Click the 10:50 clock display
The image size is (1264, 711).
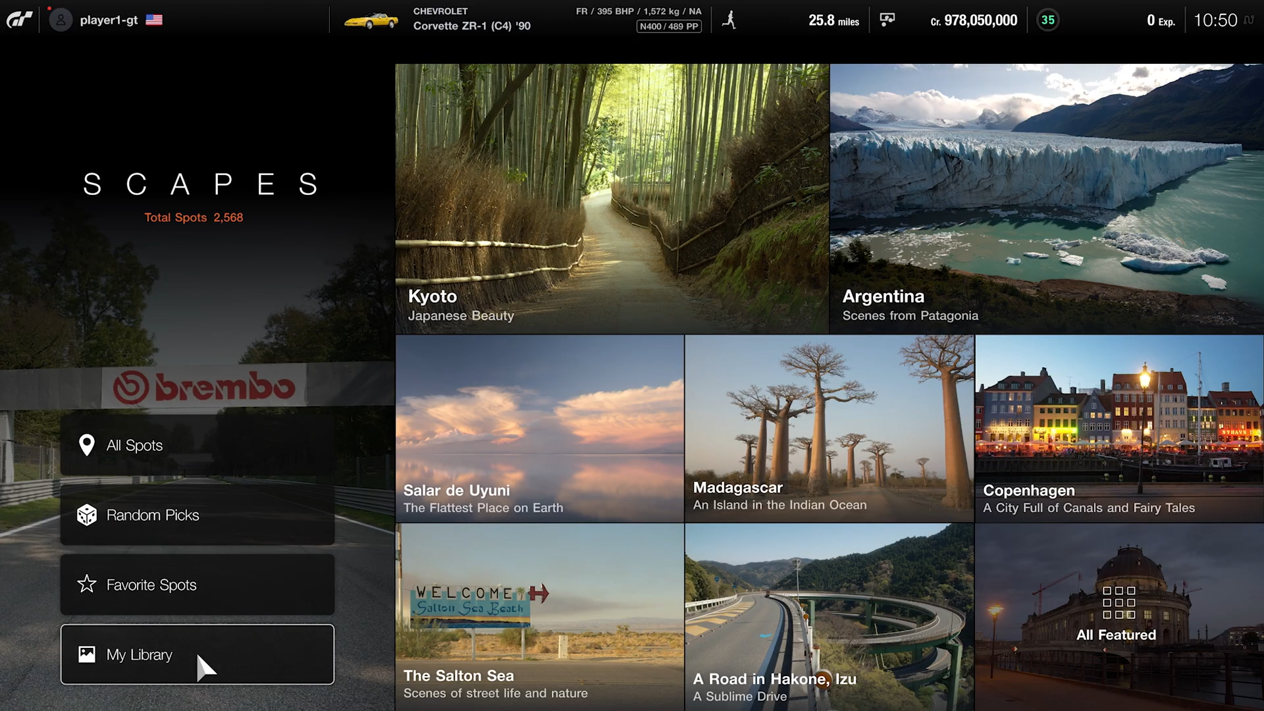click(x=1215, y=20)
